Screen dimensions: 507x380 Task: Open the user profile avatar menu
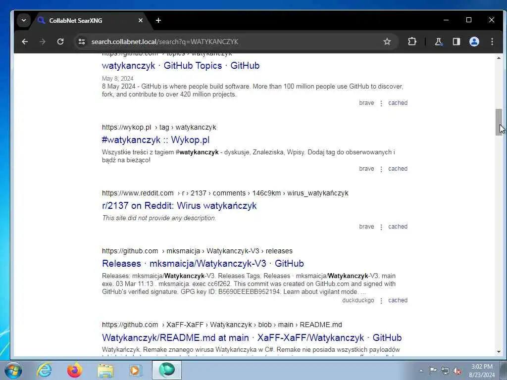click(474, 42)
